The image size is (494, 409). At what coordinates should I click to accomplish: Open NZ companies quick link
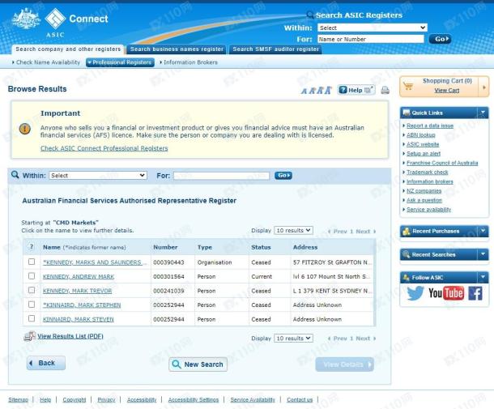click(x=424, y=191)
